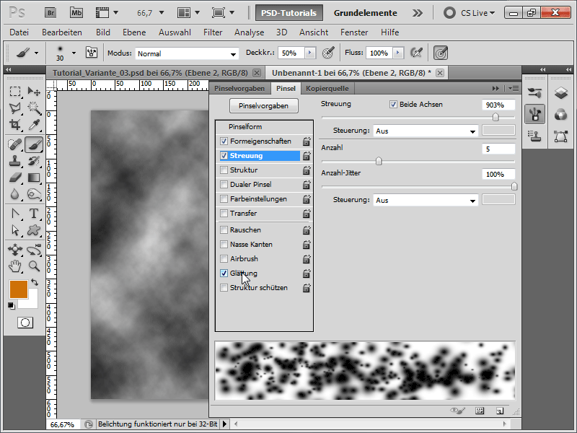Toggle Quick Mask mode
Viewport: 577px width, 433px height.
25,323
